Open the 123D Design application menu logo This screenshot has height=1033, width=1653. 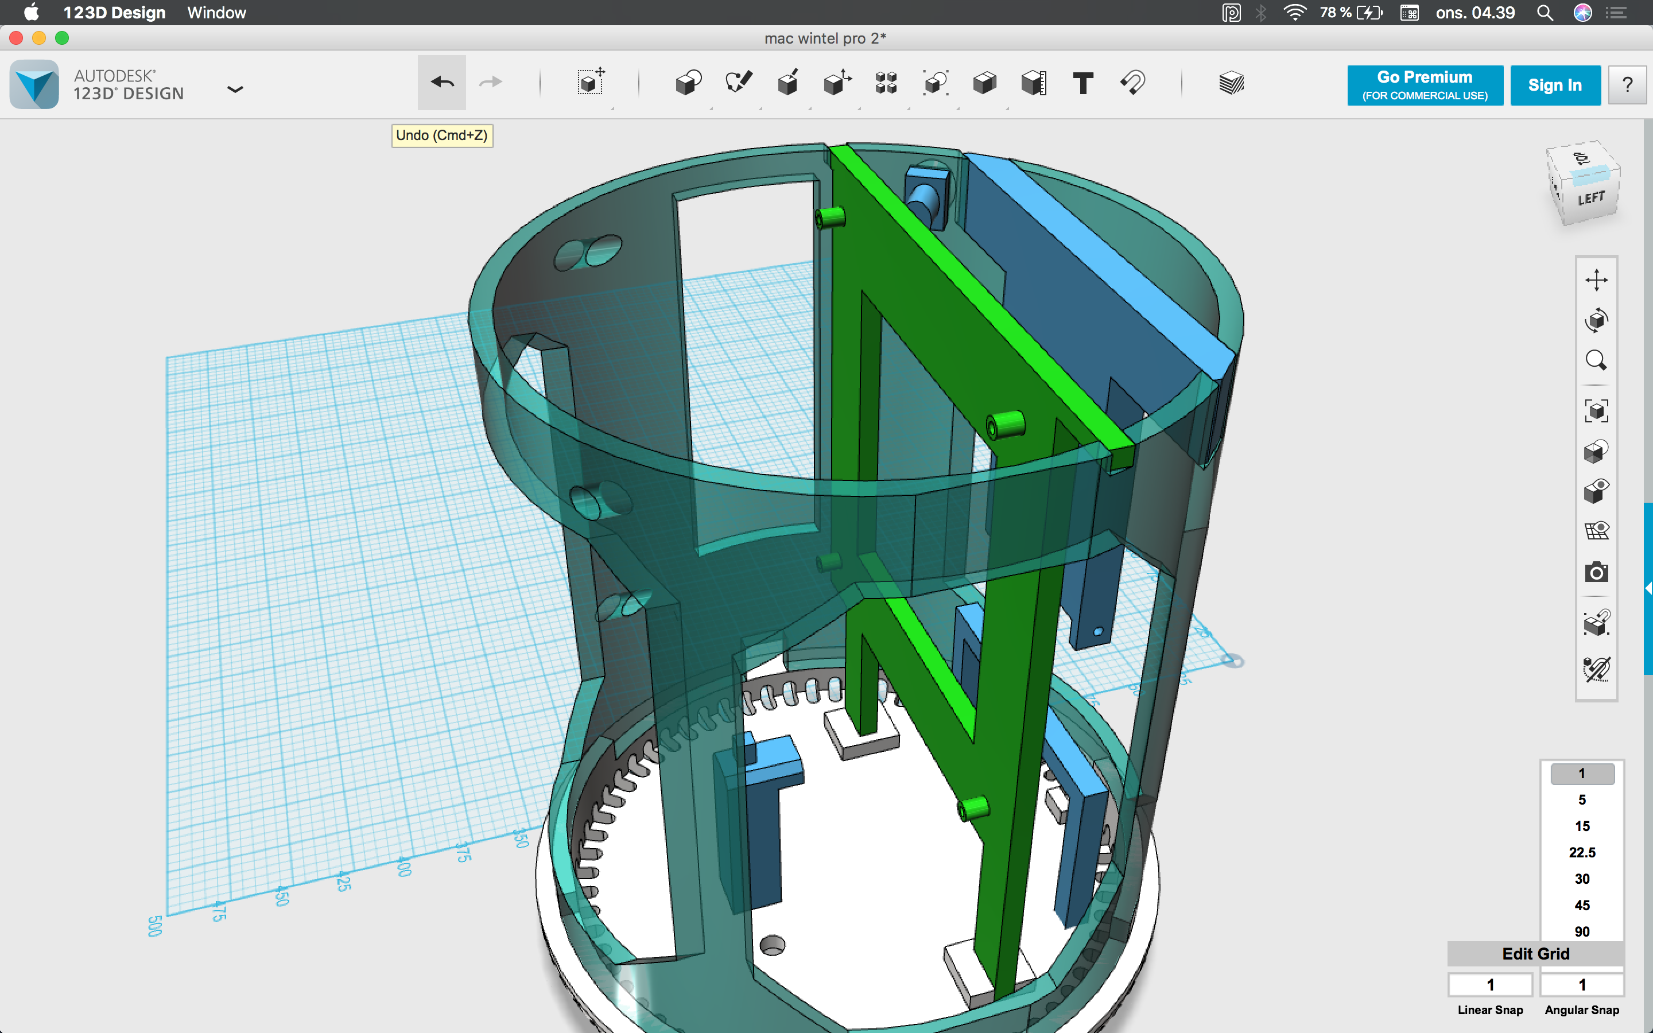(x=34, y=85)
